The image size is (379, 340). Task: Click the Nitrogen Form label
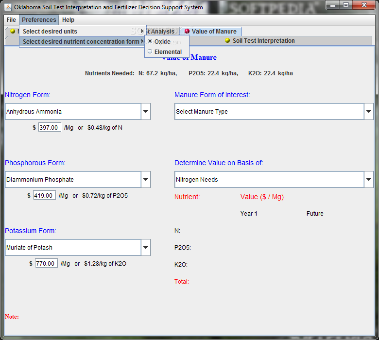[28, 95]
